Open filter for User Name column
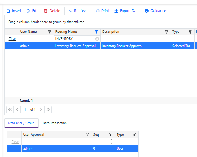Screen dimensions: 197x157 point(50,32)
